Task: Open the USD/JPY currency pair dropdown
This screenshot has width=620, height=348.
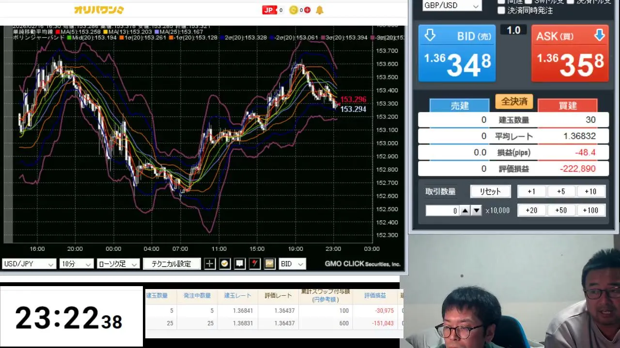Action: coord(29,264)
